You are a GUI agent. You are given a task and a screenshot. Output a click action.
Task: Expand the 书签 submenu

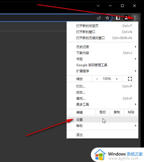[x=102, y=59]
